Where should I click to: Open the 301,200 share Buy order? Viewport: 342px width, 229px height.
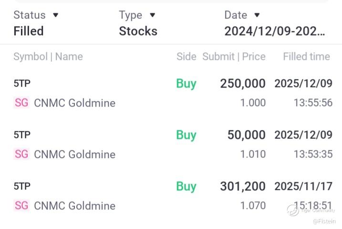(x=242, y=187)
